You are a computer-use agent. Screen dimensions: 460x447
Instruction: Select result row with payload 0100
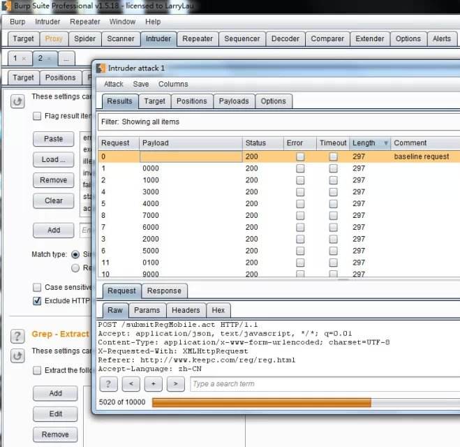tap(279, 263)
